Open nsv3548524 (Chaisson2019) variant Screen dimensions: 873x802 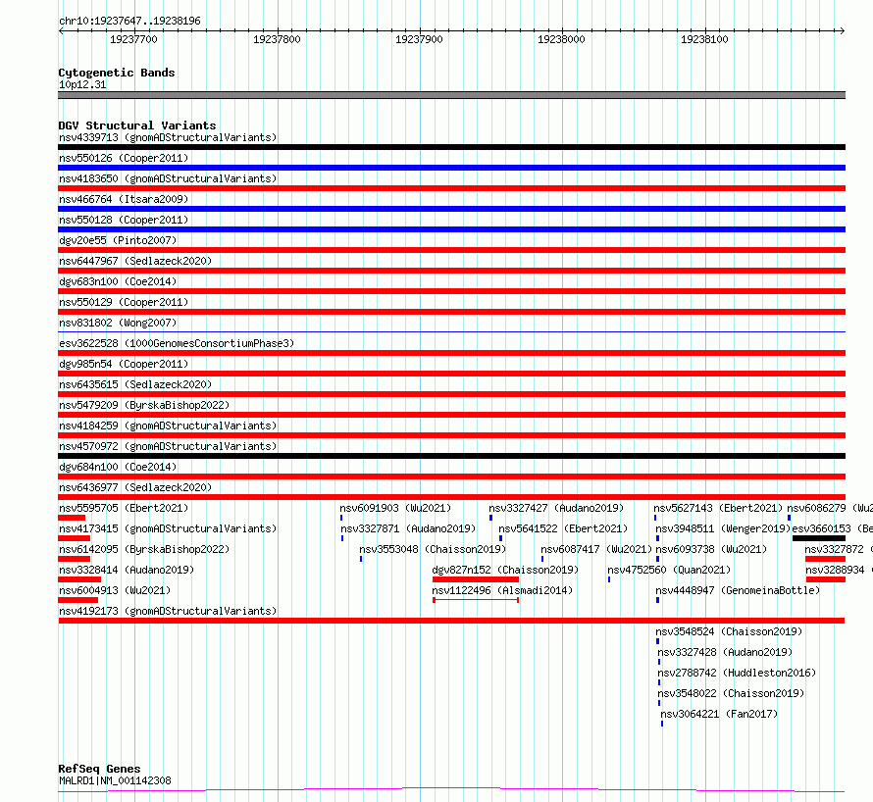tap(729, 631)
